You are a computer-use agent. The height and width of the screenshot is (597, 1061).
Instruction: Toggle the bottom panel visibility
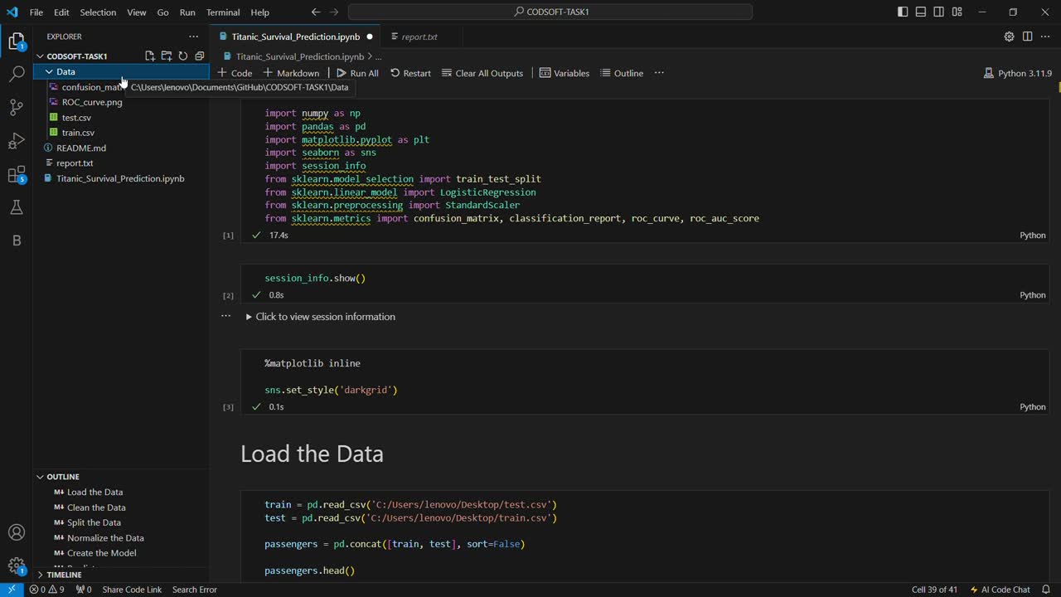coord(921,12)
